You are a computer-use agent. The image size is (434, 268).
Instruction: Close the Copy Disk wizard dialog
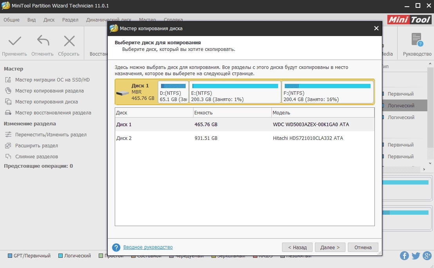[x=376, y=28]
